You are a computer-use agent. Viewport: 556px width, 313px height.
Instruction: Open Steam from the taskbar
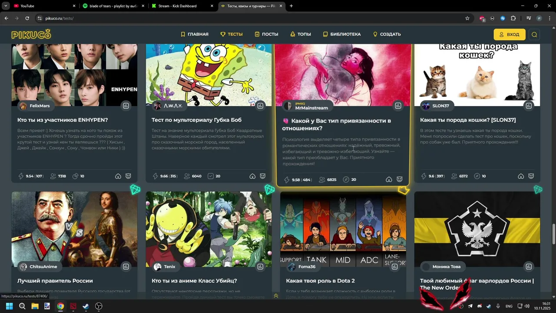pos(86,306)
